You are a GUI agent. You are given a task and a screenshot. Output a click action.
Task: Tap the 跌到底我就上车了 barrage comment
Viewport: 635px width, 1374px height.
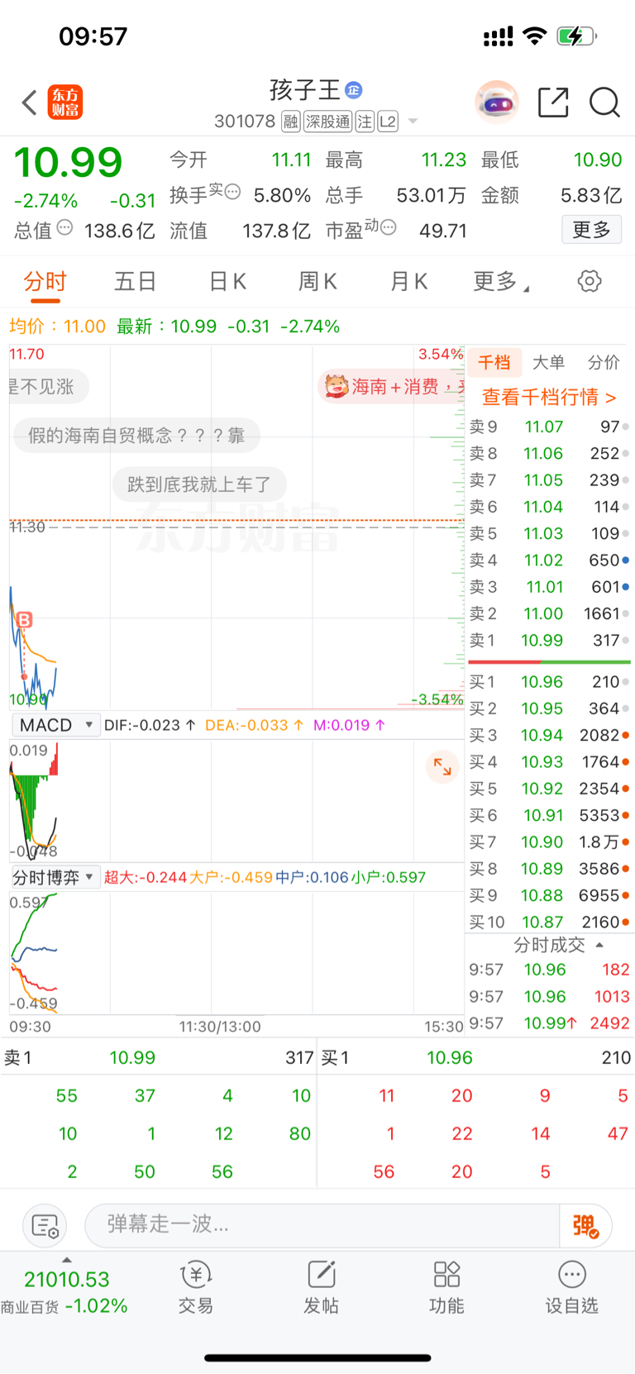click(199, 484)
